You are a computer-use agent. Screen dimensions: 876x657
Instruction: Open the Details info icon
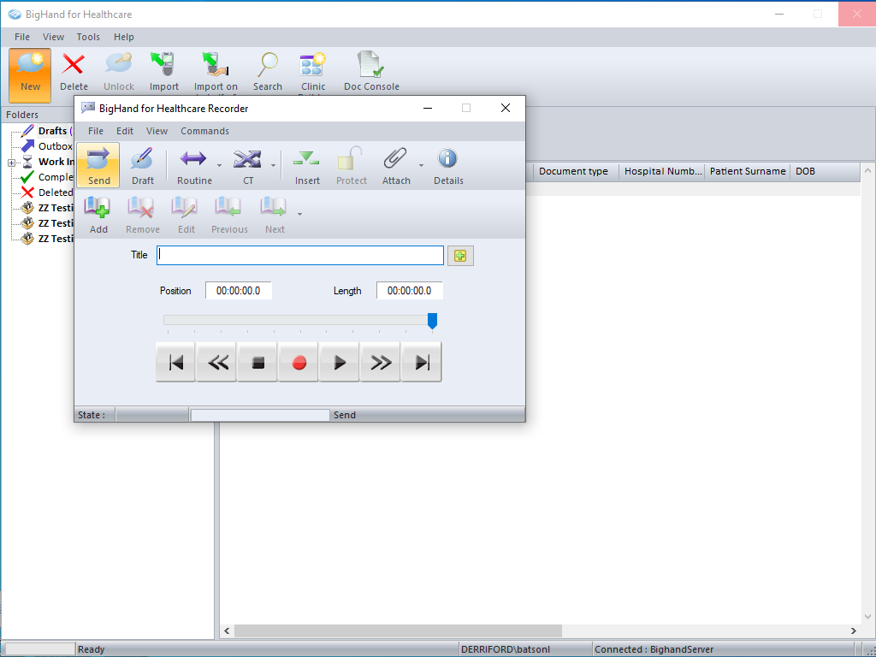tap(447, 159)
